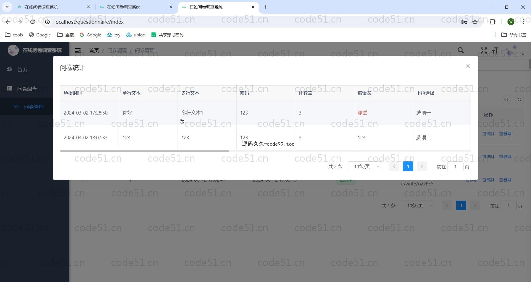Open the 共享账号密码 bookmark
Viewport: 531px width, 282px height.
[167, 35]
